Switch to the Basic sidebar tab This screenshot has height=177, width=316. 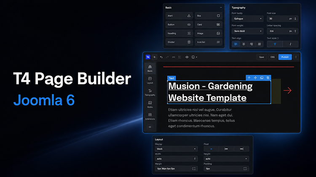150,68
